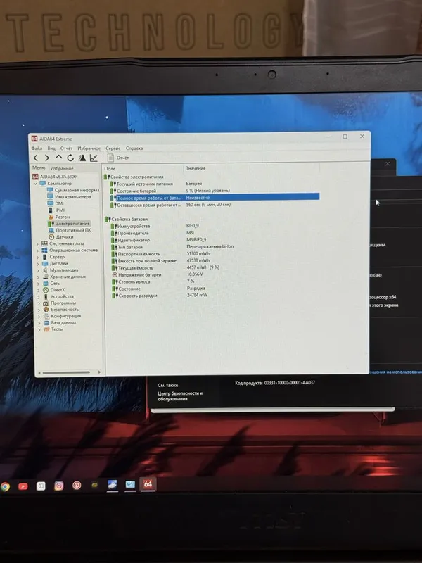Select the Скорость разрядки row
Image resolution: width=422 pixels, height=563 pixels.
(215, 296)
